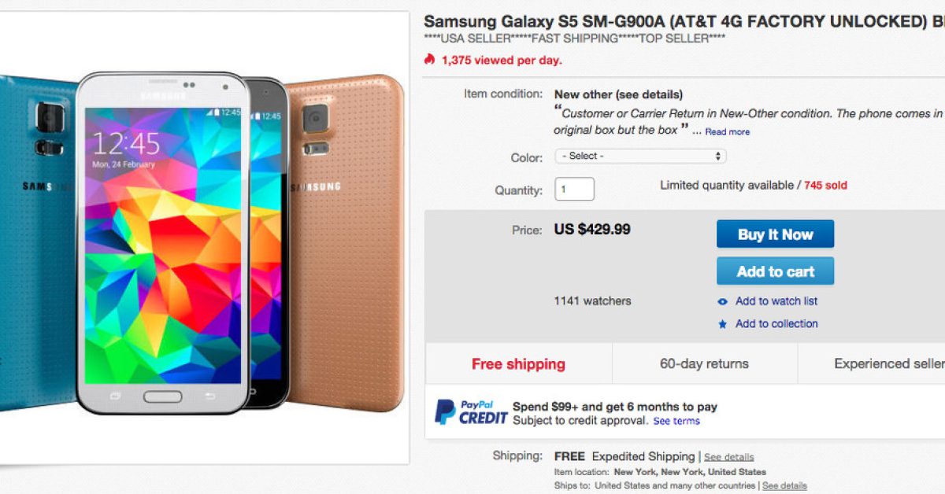Click the Quantity input field

tap(574, 190)
